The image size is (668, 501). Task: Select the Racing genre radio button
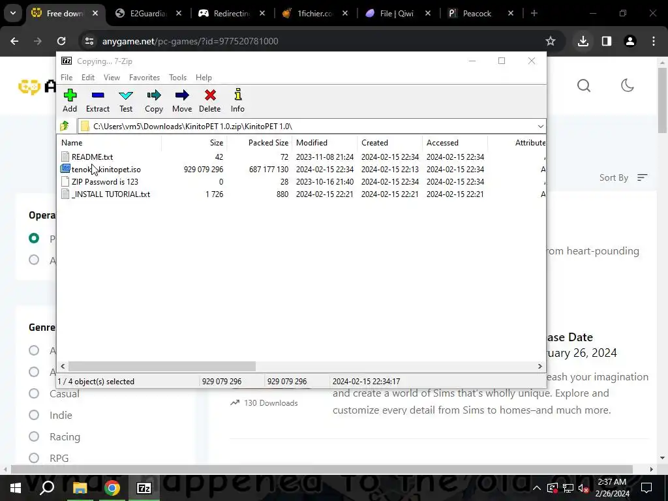pos(34,436)
